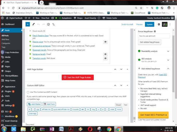Image resolution: width=177 pixels, height=132 pixels.
Task: Collapse the Add related keyphrase section
Action: (x=168, y=69)
